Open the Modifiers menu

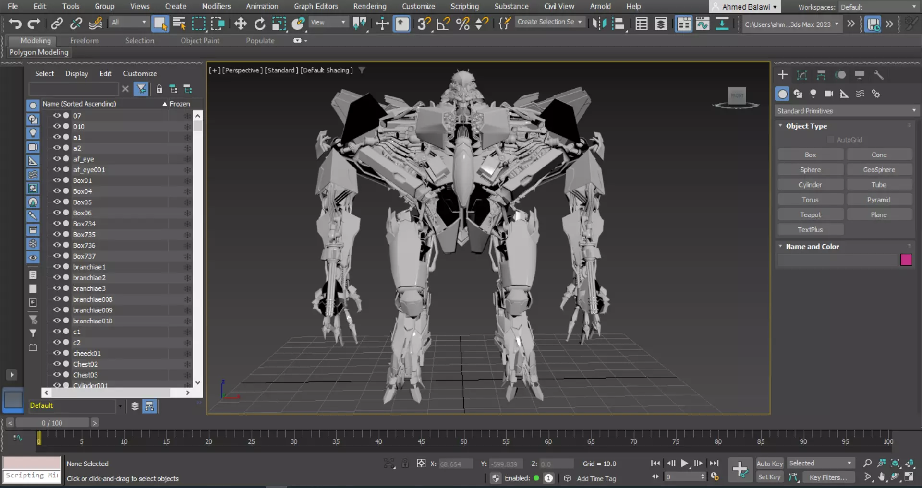216,6
